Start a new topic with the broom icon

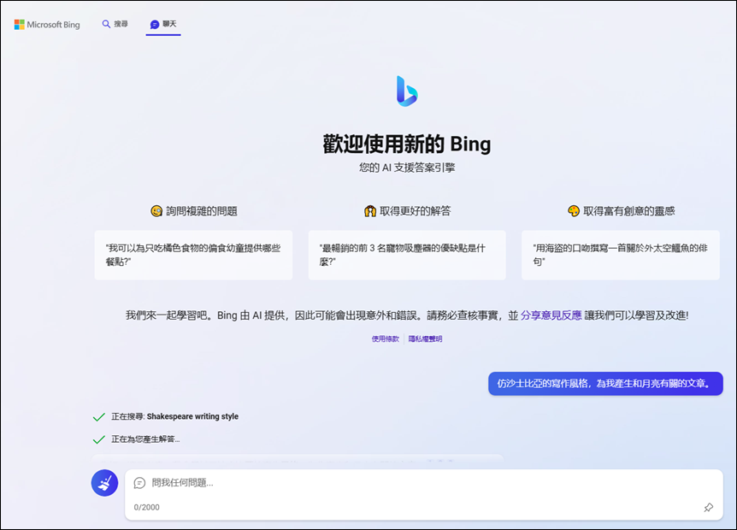[x=104, y=482]
